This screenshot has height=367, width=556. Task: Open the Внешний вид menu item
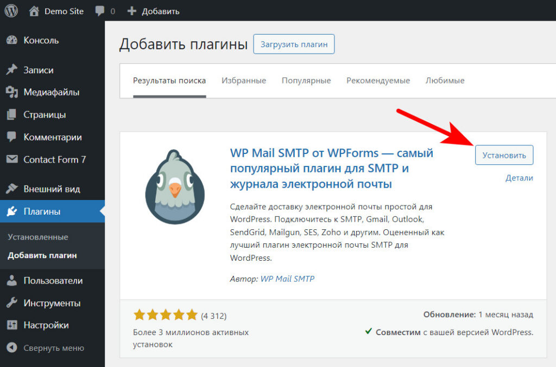coord(53,189)
